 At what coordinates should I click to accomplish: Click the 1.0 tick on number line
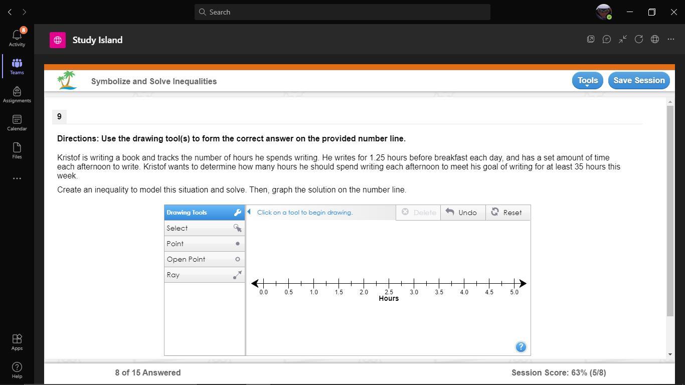pyautogui.click(x=313, y=284)
